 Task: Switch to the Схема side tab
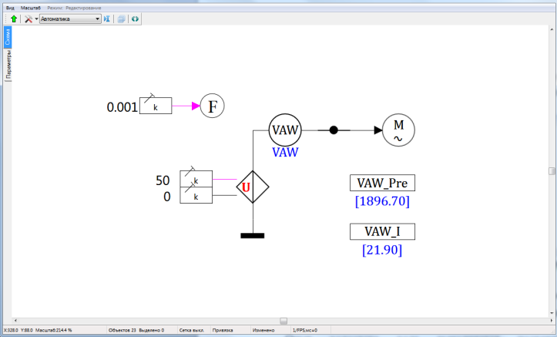8,37
